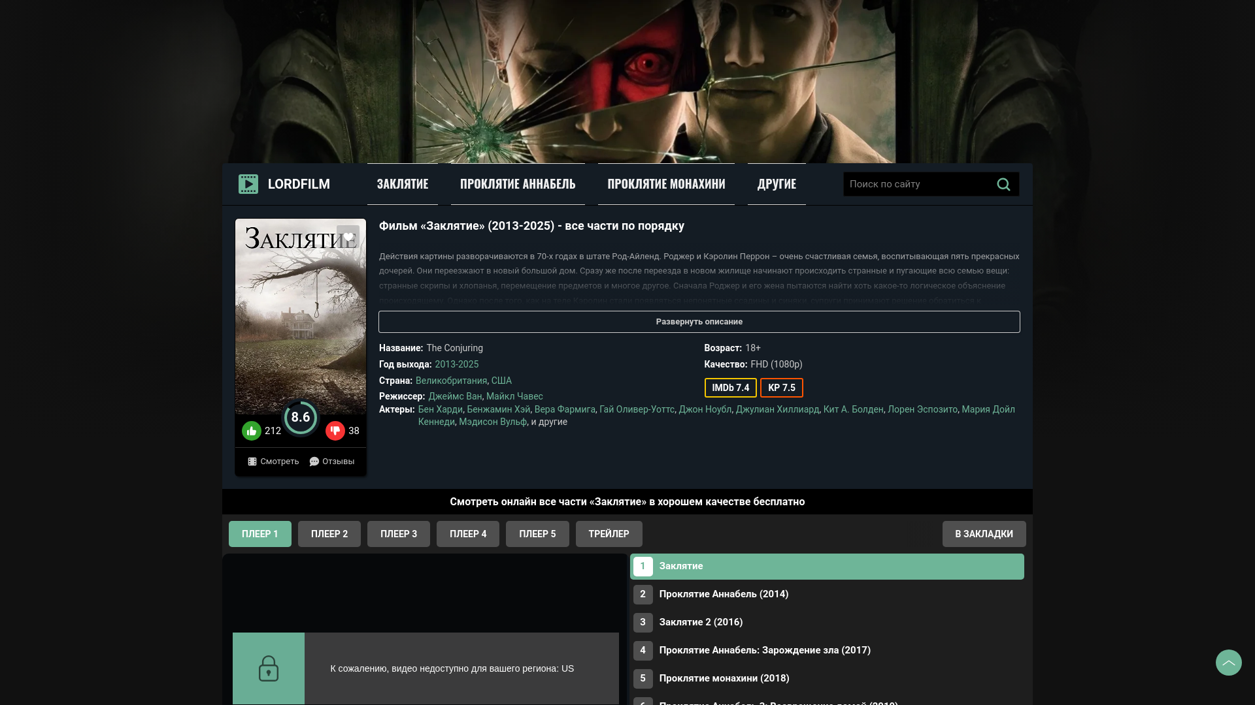Switch to ПЛЕЕР 5 tab
Screen dimensions: 1255x705
537,534
